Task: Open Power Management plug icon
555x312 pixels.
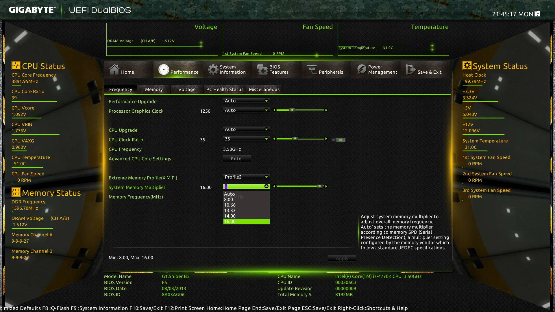Action: [361, 69]
